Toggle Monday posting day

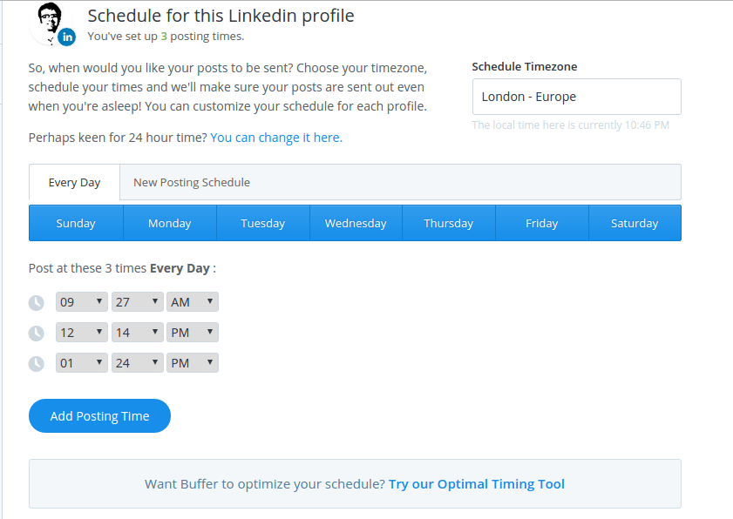coord(169,223)
